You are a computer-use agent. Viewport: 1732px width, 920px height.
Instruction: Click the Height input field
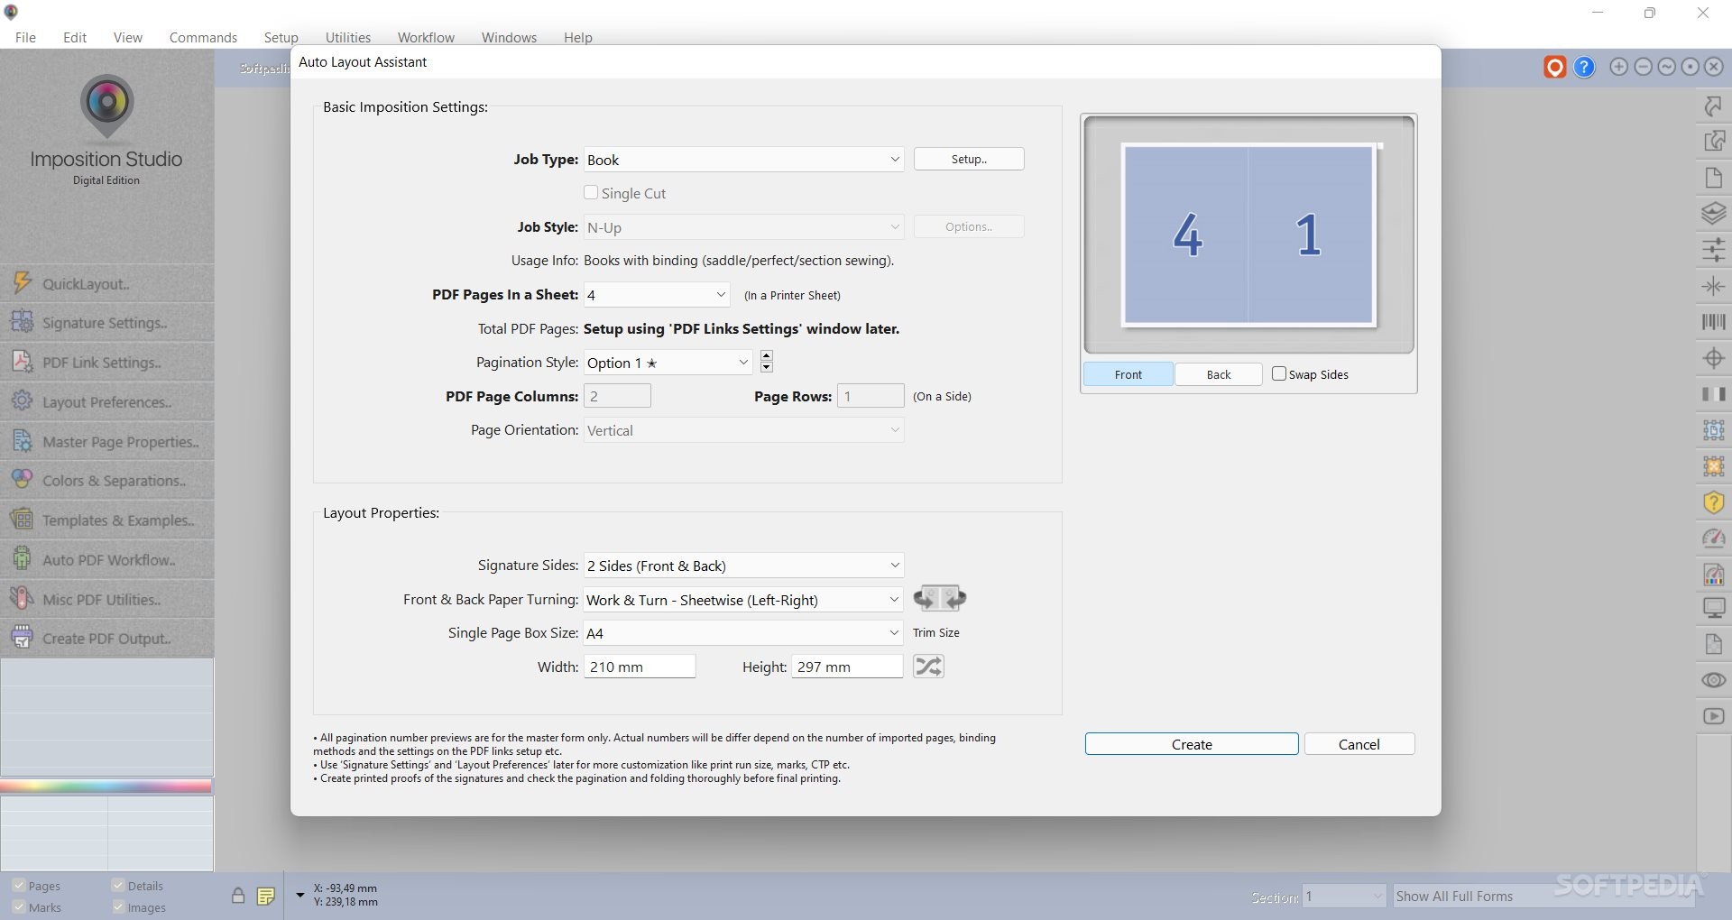point(847,667)
